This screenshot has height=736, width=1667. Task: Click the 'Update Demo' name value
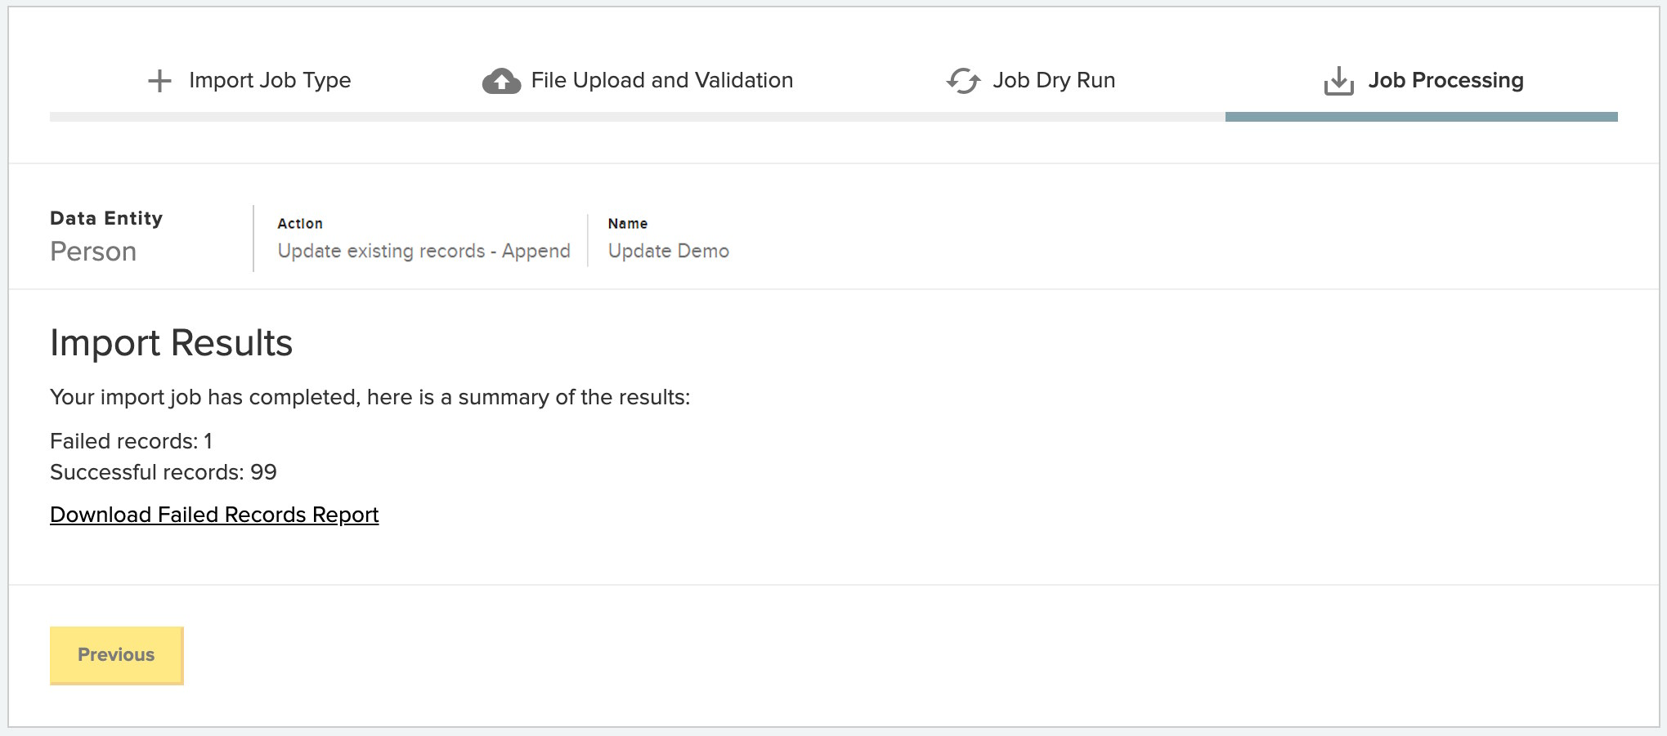pos(668,251)
